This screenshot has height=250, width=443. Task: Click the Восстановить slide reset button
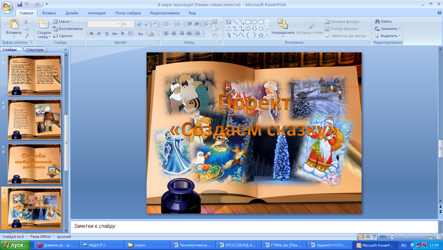(68, 29)
